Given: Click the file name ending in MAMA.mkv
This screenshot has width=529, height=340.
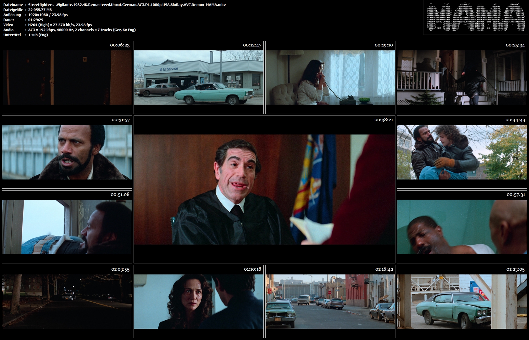Looking at the screenshot, I should [x=127, y=5].
